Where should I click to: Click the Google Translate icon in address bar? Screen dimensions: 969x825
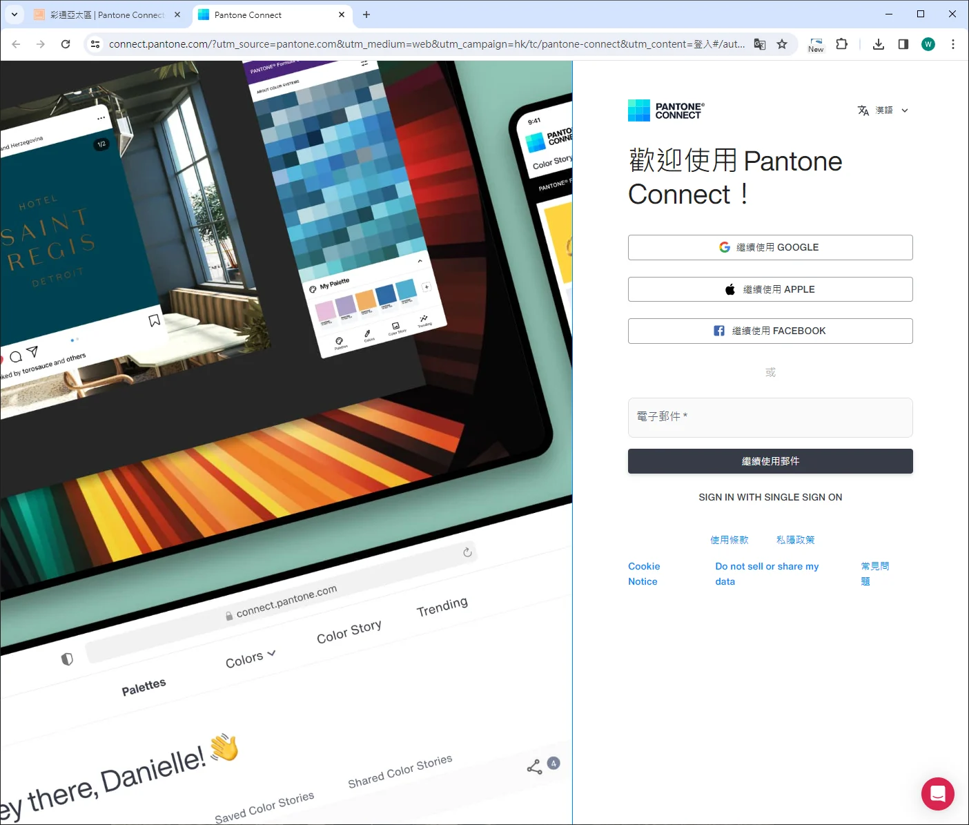[x=760, y=44]
